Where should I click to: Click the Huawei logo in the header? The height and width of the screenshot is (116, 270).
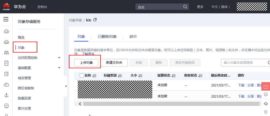(x=6, y=6)
